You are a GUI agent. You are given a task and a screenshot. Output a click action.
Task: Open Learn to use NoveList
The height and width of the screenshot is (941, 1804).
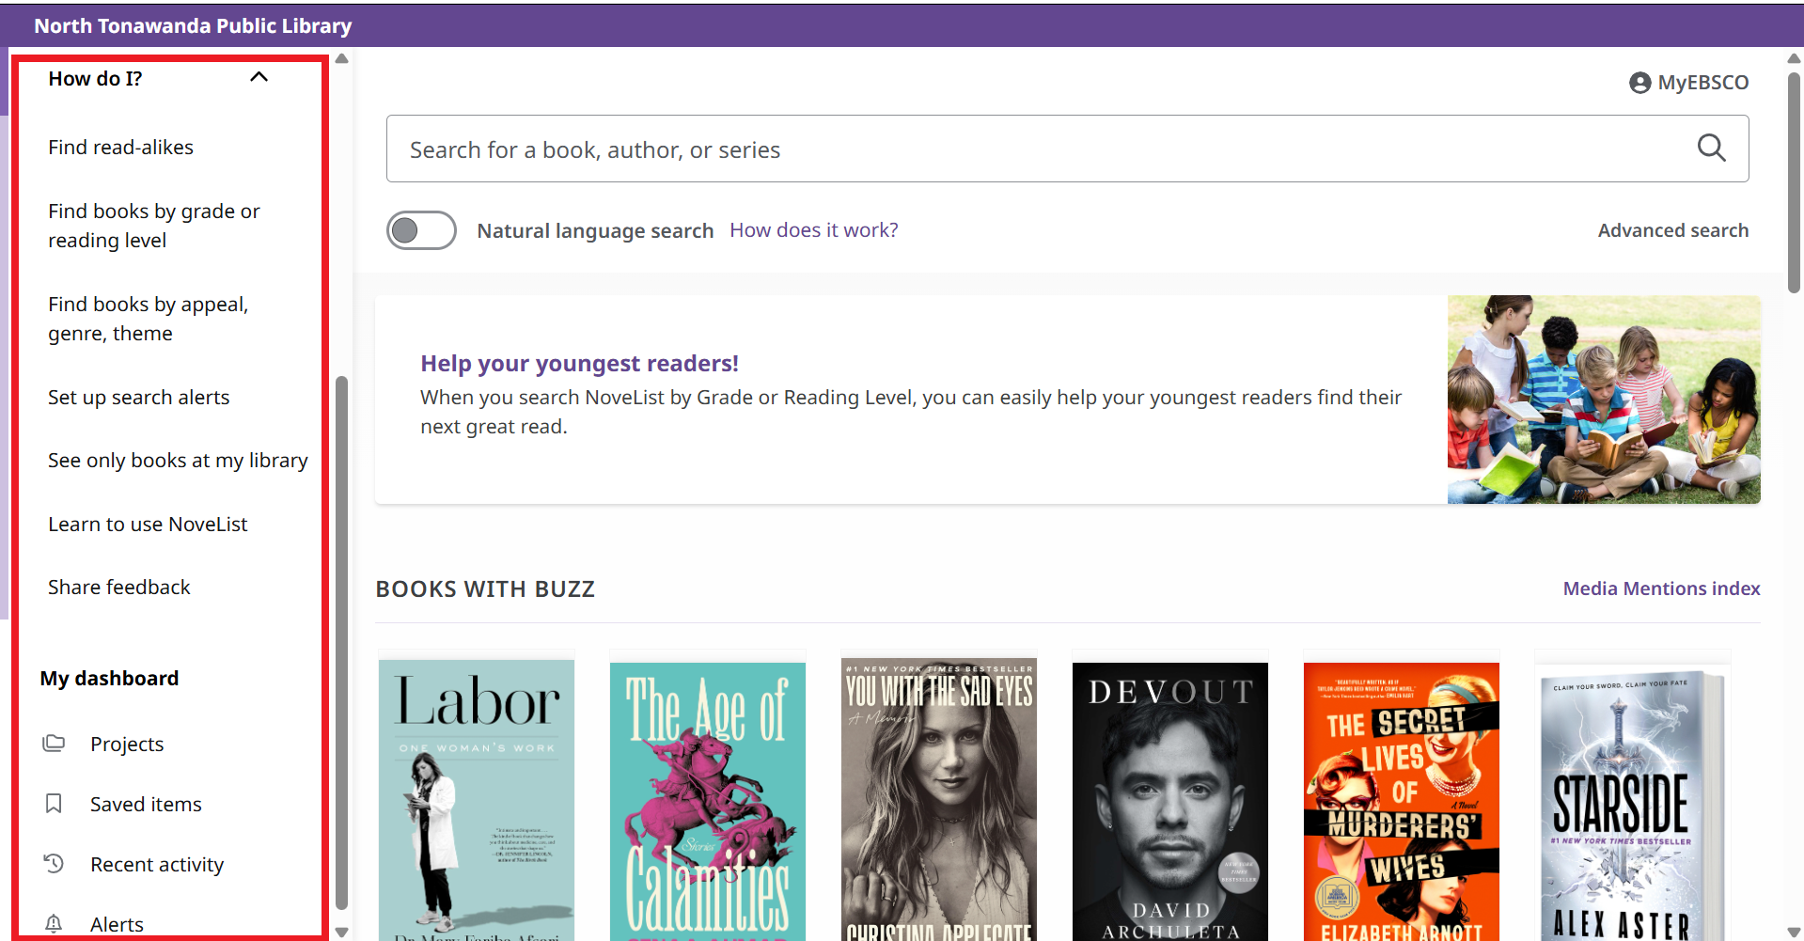point(148,525)
